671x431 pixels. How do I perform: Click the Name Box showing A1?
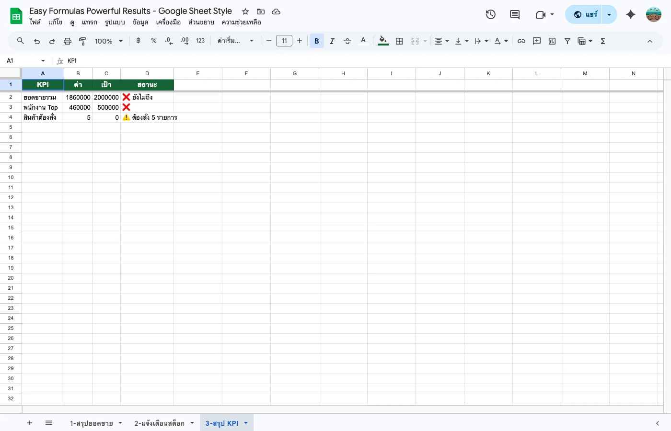(22, 61)
